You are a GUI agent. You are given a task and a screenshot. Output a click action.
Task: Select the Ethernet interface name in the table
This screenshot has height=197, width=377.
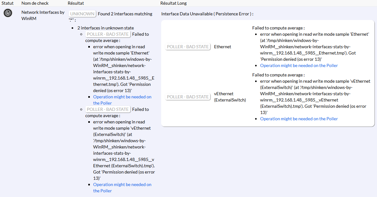[x=222, y=47]
